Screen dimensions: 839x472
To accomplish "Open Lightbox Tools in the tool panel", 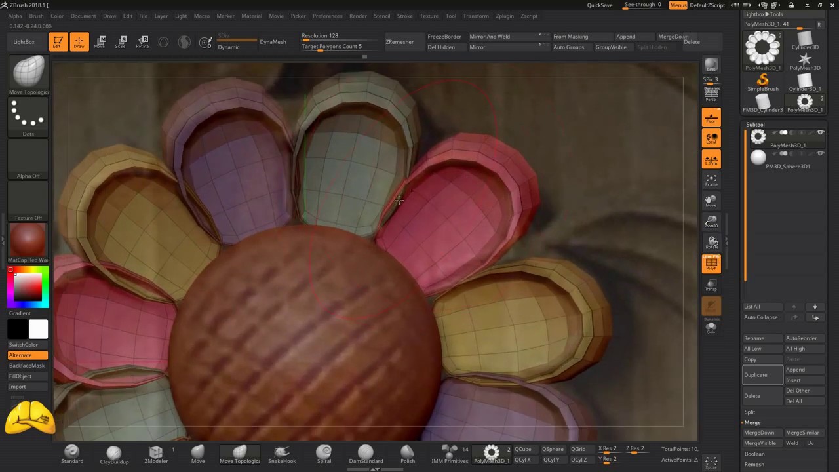I will click(x=764, y=14).
